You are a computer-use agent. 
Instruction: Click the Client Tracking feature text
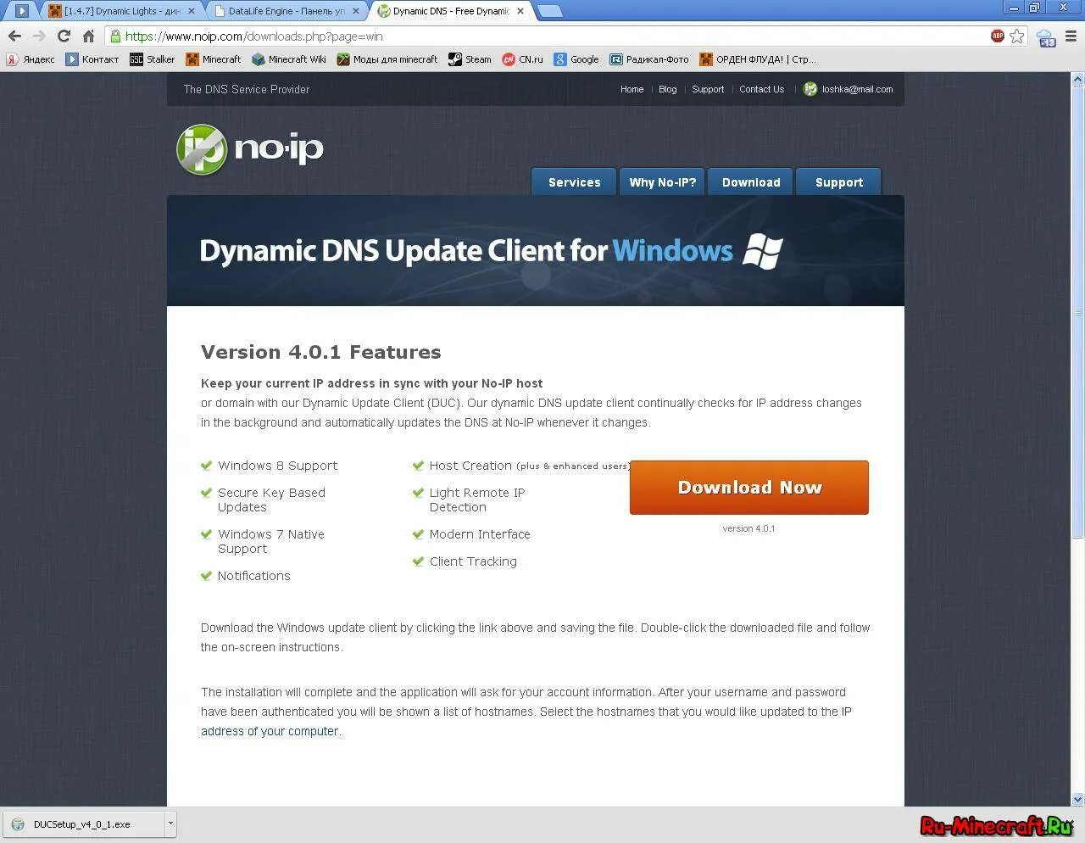click(x=473, y=561)
